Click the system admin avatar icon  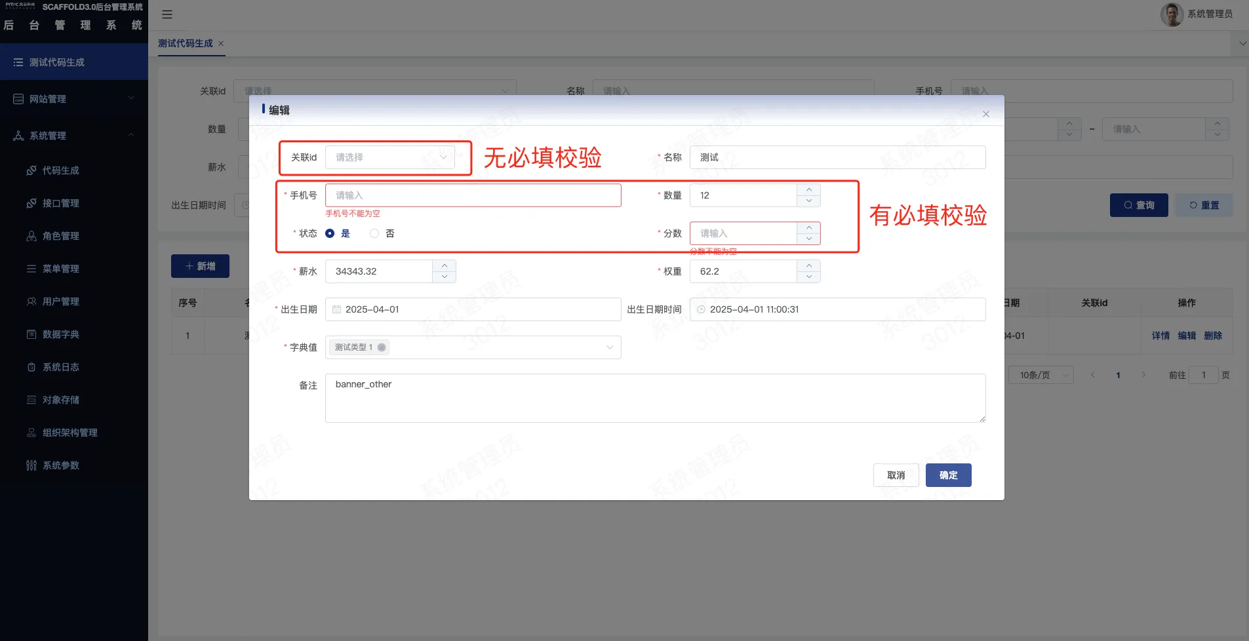(1172, 14)
